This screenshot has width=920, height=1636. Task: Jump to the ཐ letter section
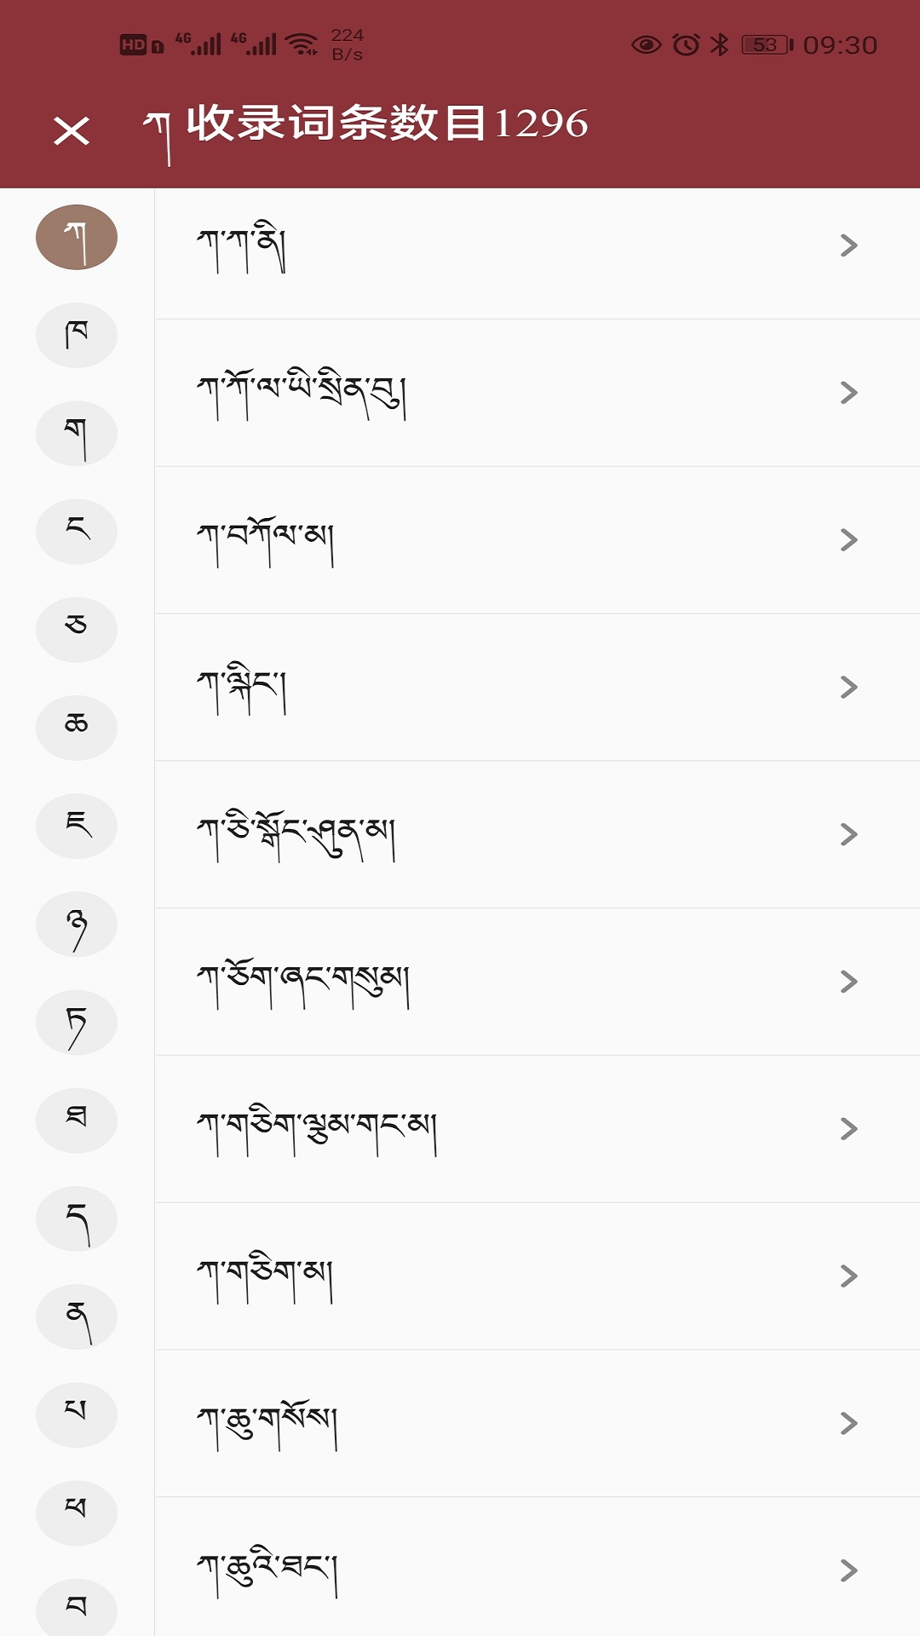(x=77, y=1120)
